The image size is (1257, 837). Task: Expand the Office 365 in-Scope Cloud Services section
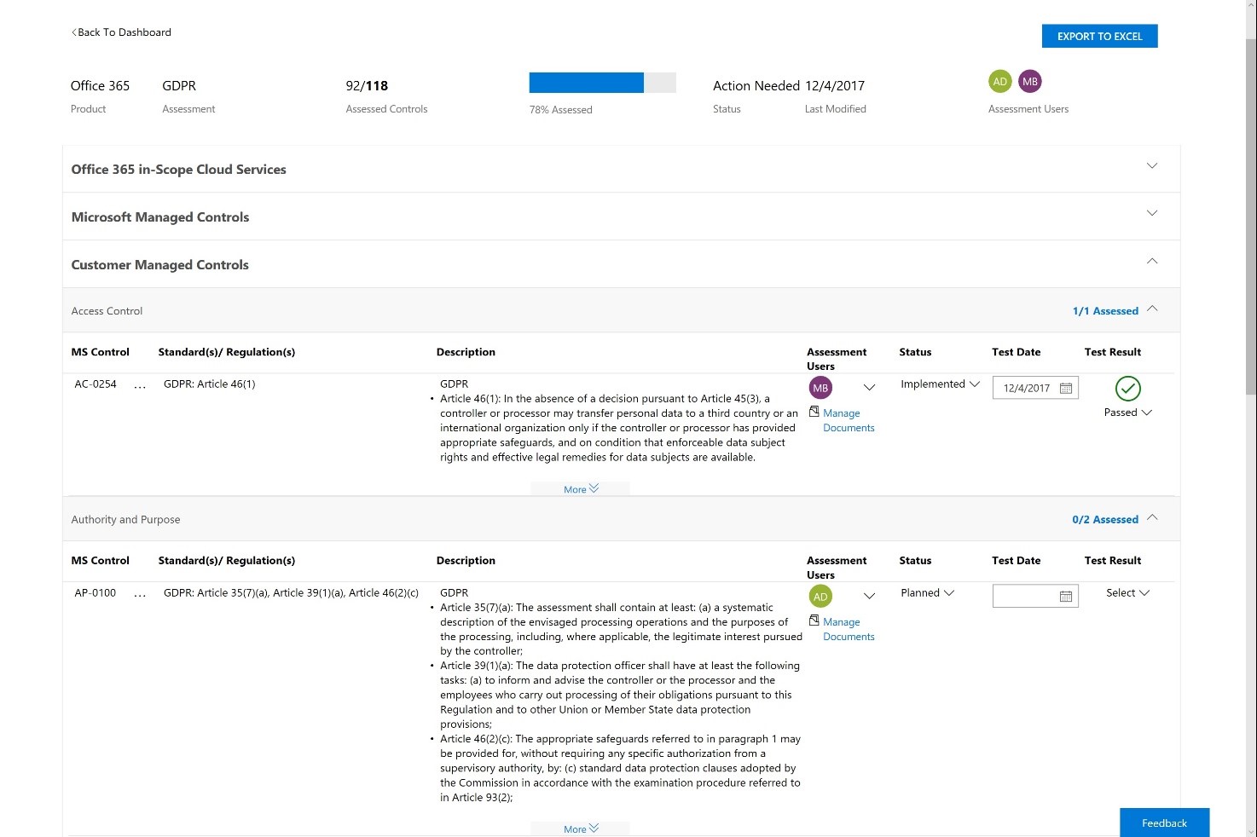tap(1152, 166)
